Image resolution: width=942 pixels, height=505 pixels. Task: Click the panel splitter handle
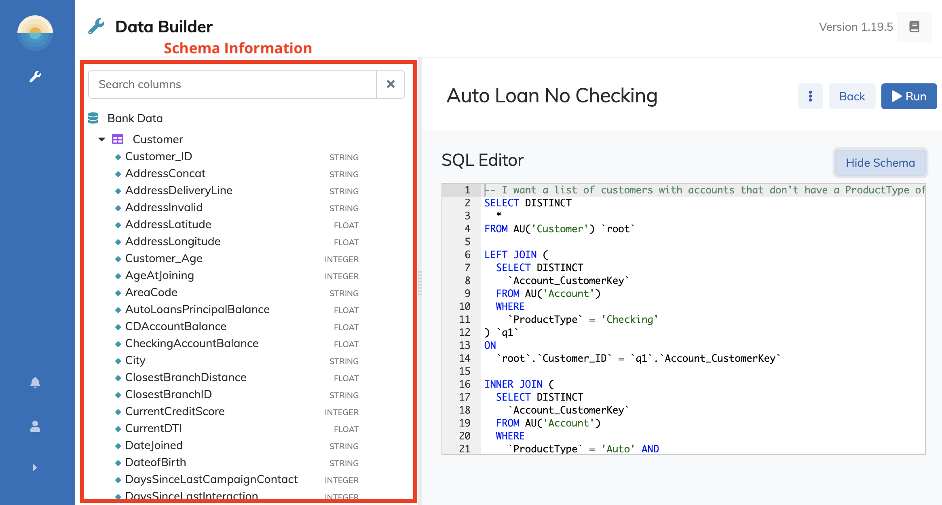(420, 283)
